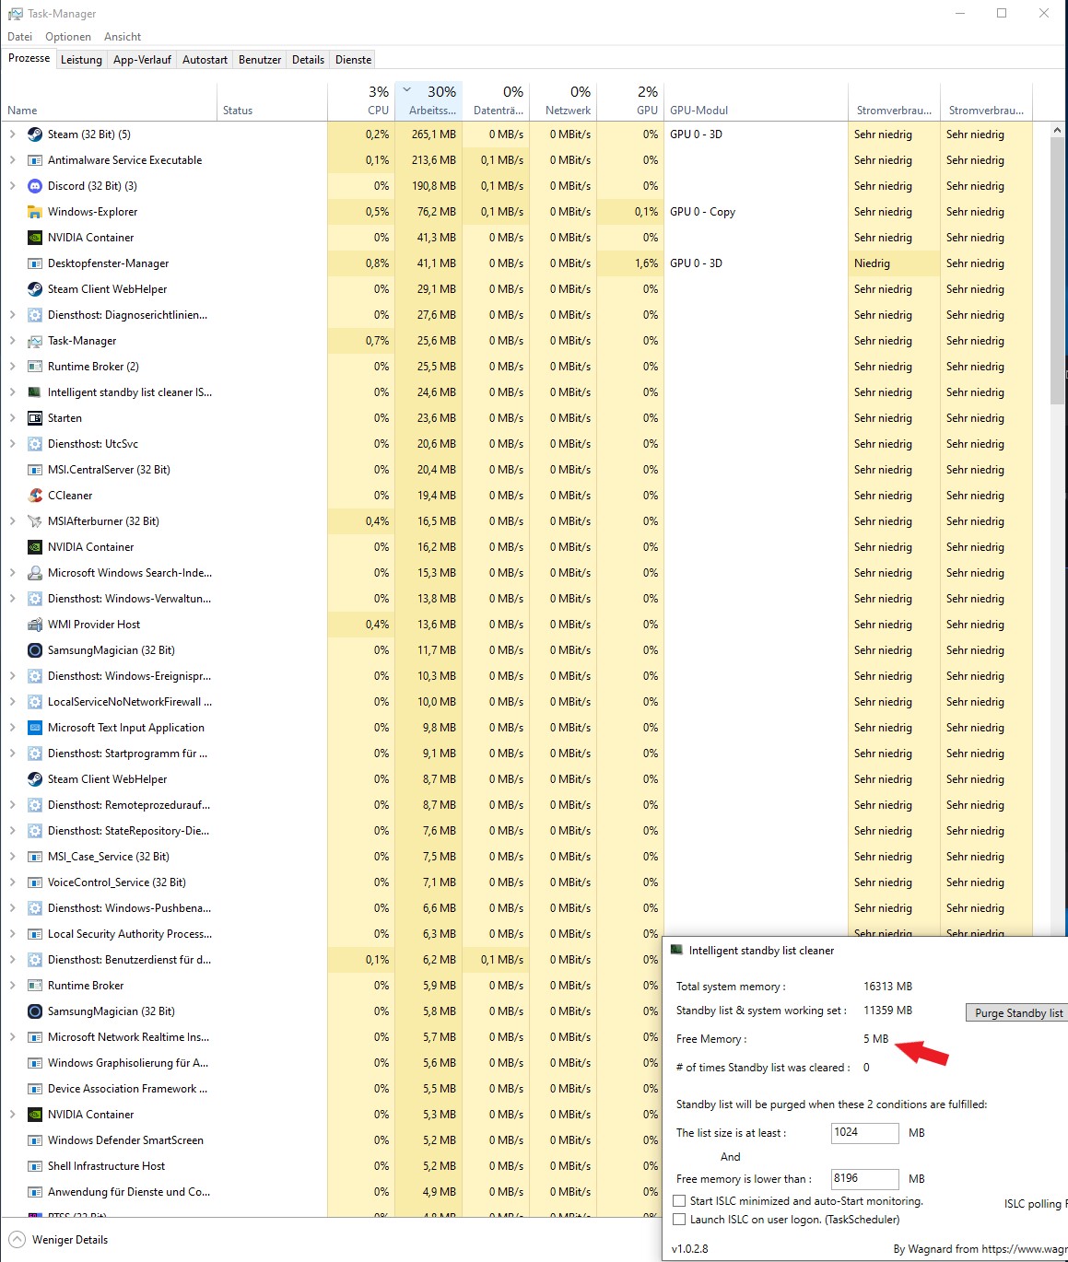Click the Microsoft Text Input Application icon

pos(35,728)
